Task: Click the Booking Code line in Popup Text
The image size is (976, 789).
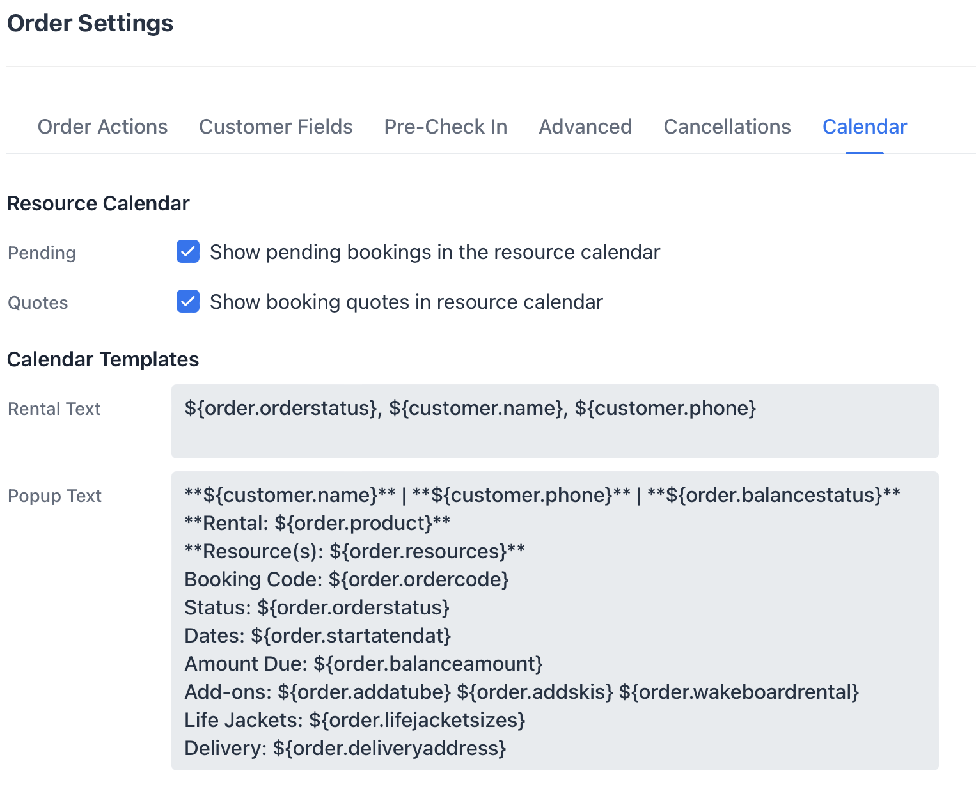Action: point(347,579)
